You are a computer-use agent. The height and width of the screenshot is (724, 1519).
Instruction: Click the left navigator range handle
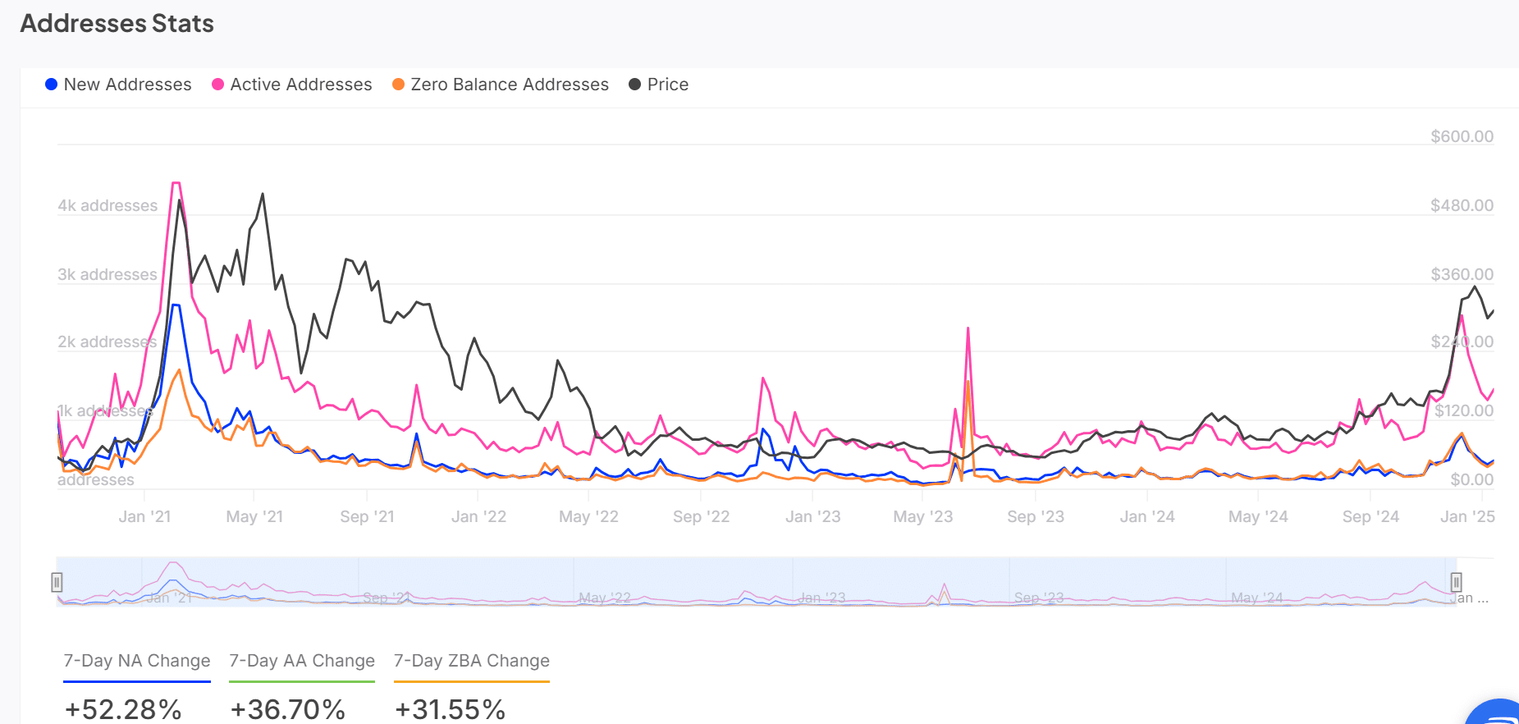(57, 582)
